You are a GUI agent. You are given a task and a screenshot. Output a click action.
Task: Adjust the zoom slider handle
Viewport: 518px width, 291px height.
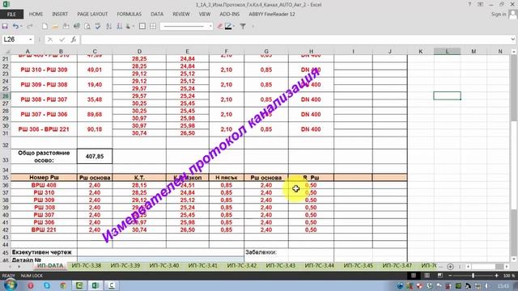473,276
